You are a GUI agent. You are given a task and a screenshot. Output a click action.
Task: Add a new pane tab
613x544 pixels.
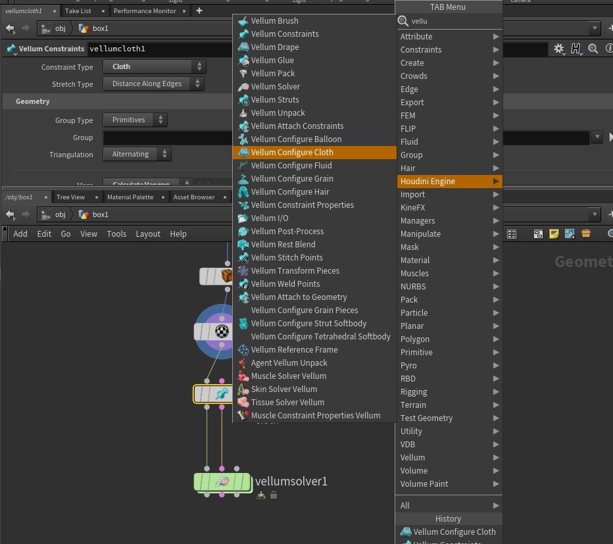click(199, 11)
